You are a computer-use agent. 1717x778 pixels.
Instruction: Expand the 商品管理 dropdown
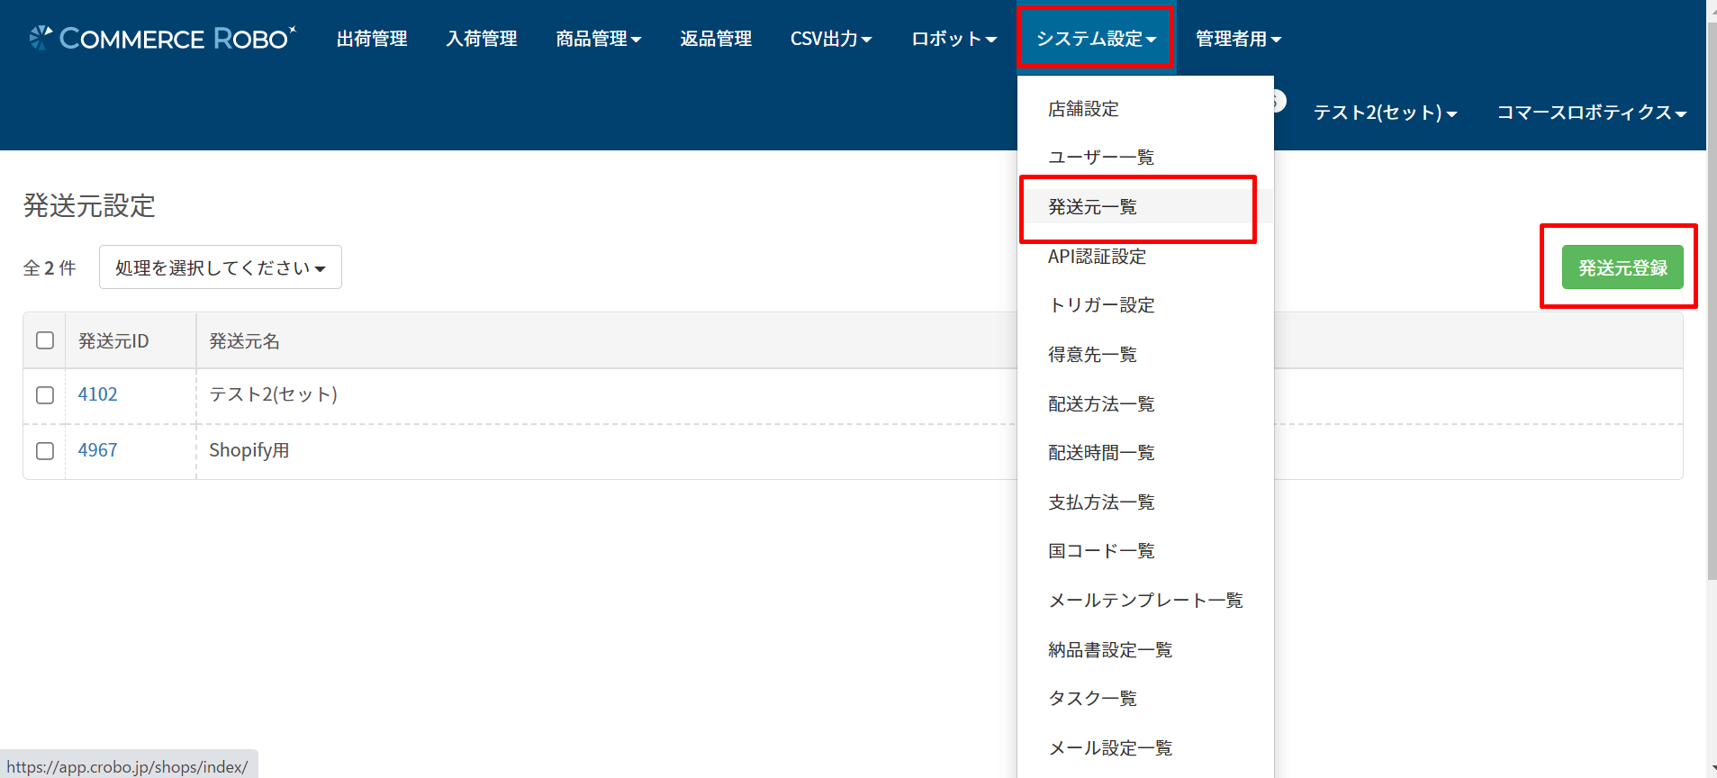[599, 39]
